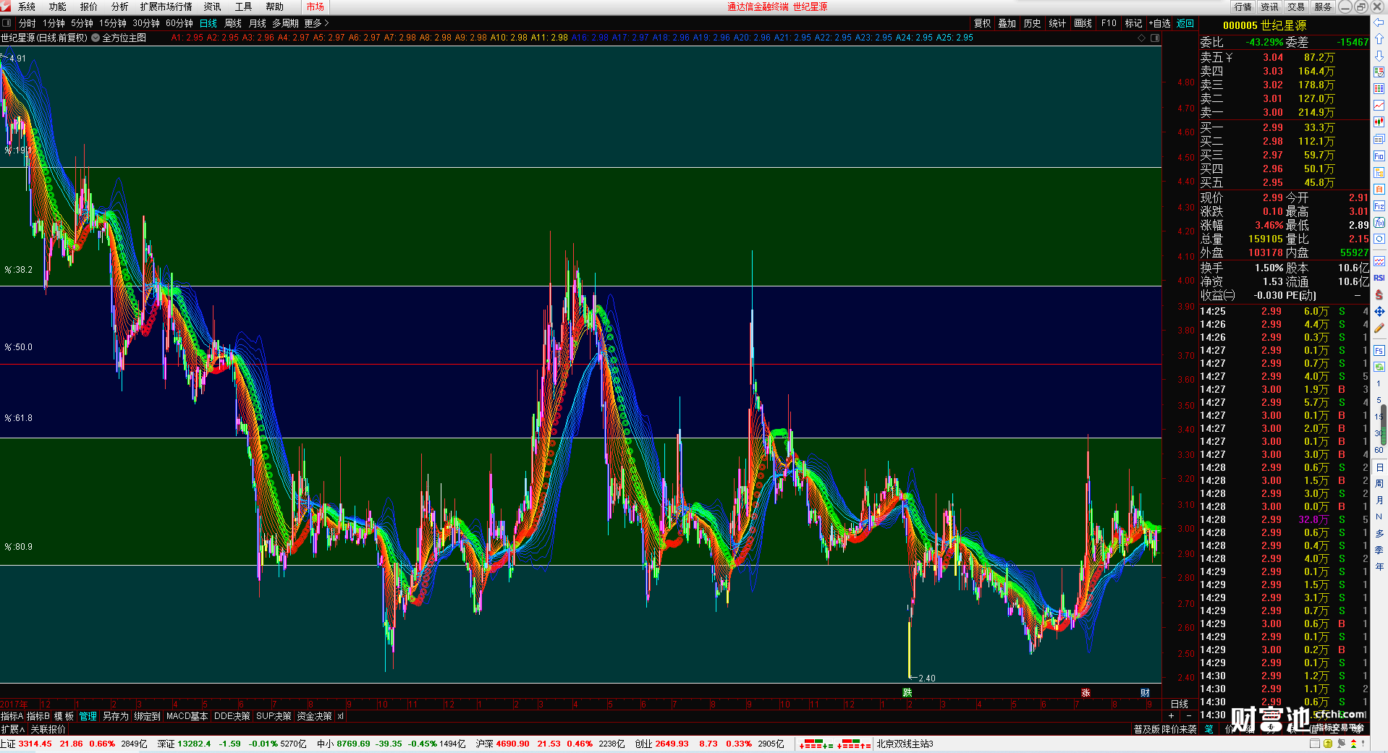Viewport: 1388px width, 753px height.
Task: Click the 'Fiz' icon in right sidebar
Action: click(x=1379, y=206)
